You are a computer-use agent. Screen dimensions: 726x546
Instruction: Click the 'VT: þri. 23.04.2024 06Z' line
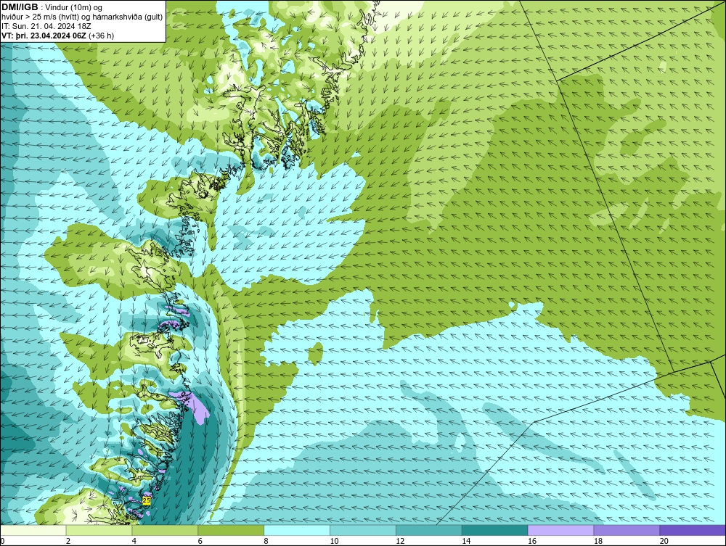44,36
